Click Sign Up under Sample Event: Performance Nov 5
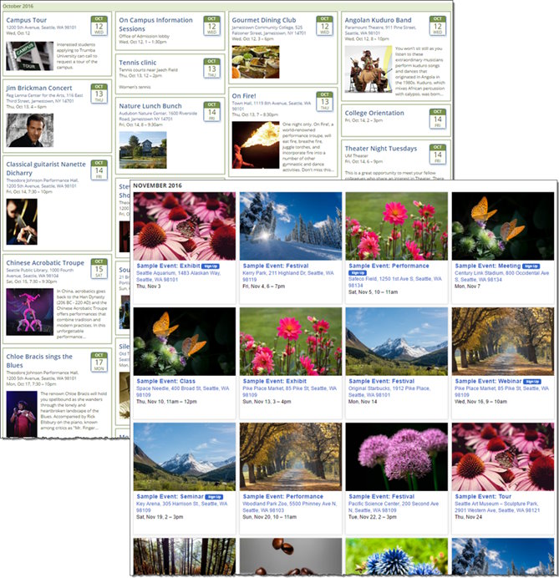Viewport: 559px width, 578px height. pyautogui.click(x=358, y=273)
